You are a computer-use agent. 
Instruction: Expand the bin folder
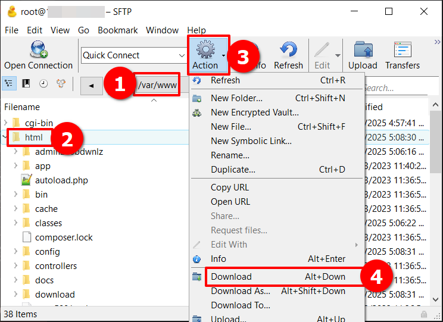(16, 194)
